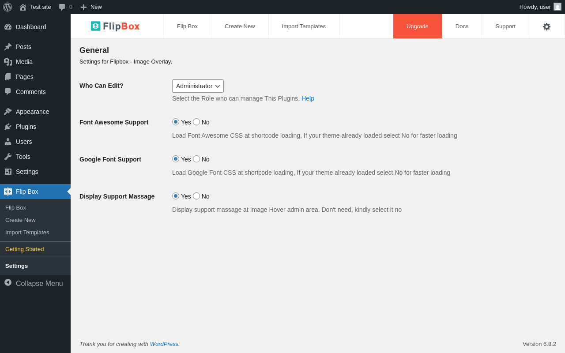Follow the WordPress footer link
The width and height of the screenshot is (565, 353).
tap(164, 344)
